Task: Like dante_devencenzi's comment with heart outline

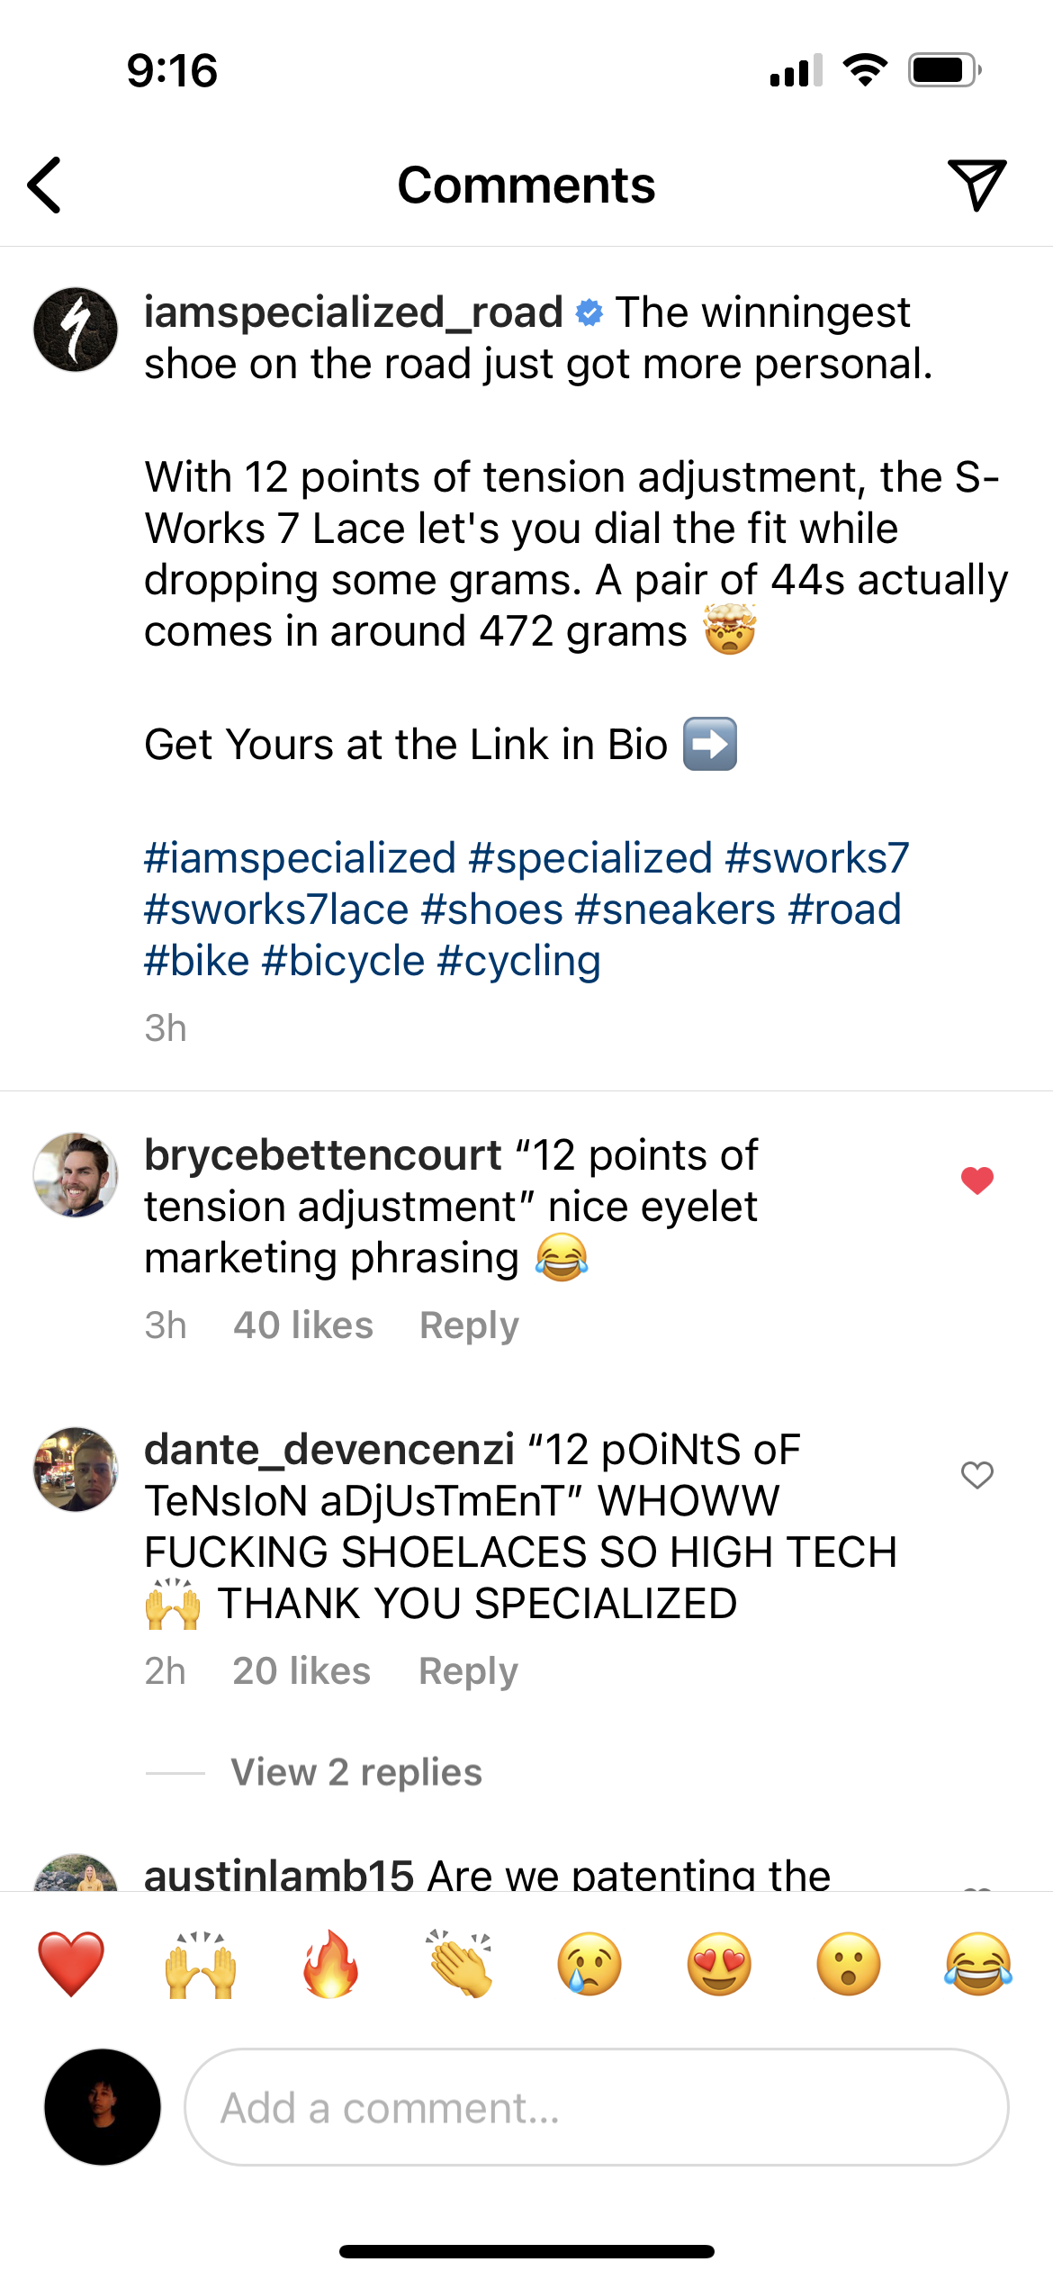Action: coord(977,1474)
